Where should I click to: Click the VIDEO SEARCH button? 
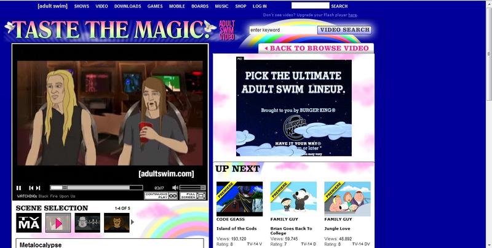click(x=344, y=30)
